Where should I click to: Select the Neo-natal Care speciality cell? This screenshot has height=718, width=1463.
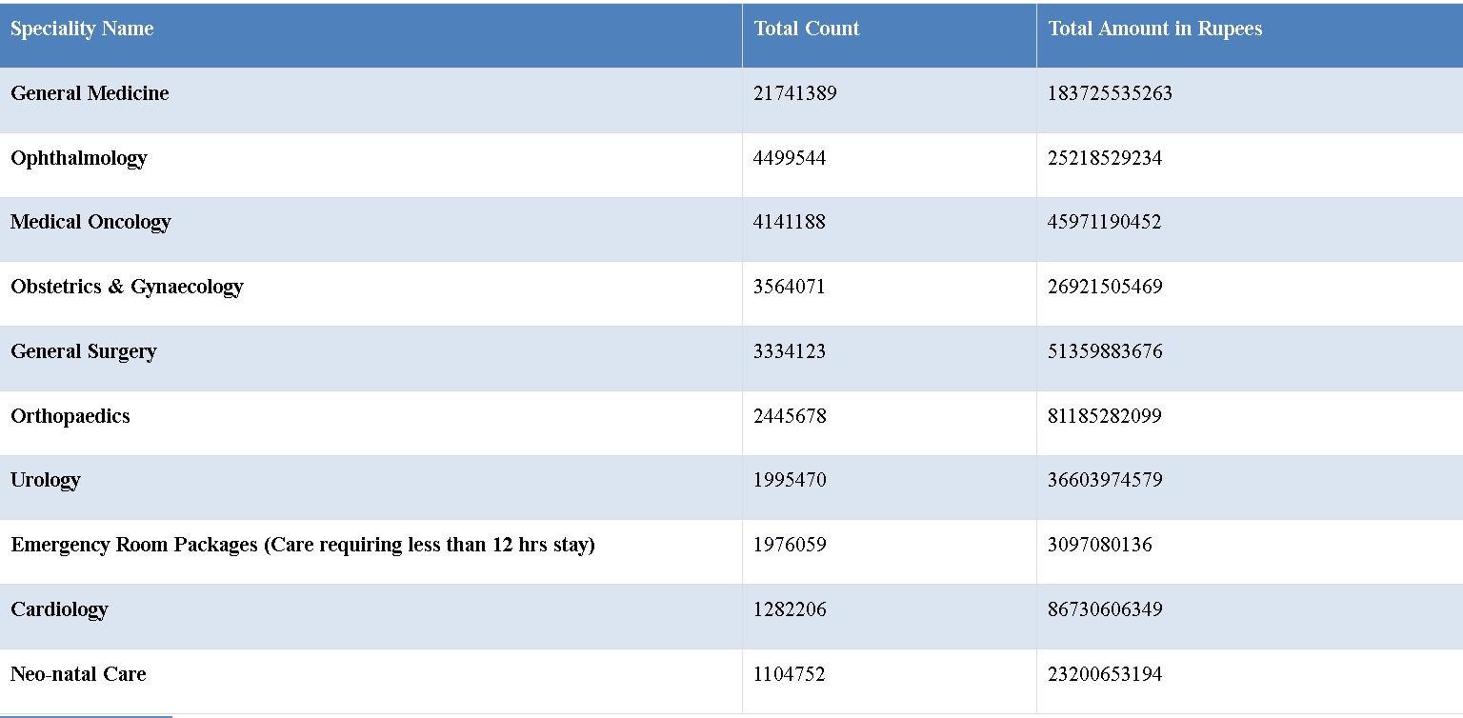tap(78, 674)
